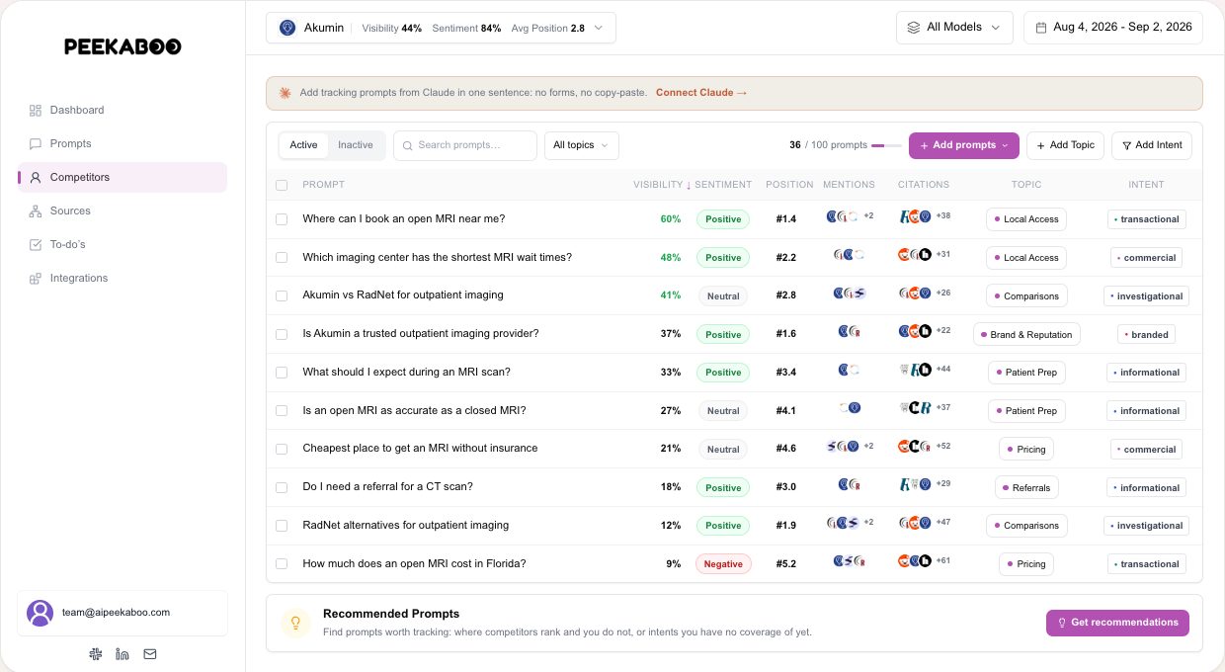Click the Competitors person icon
This screenshot has width=1225, height=672.
coord(36,178)
